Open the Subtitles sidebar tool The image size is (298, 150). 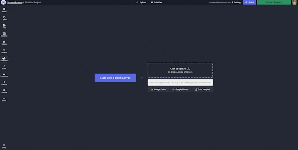click(x=4, y=34)
